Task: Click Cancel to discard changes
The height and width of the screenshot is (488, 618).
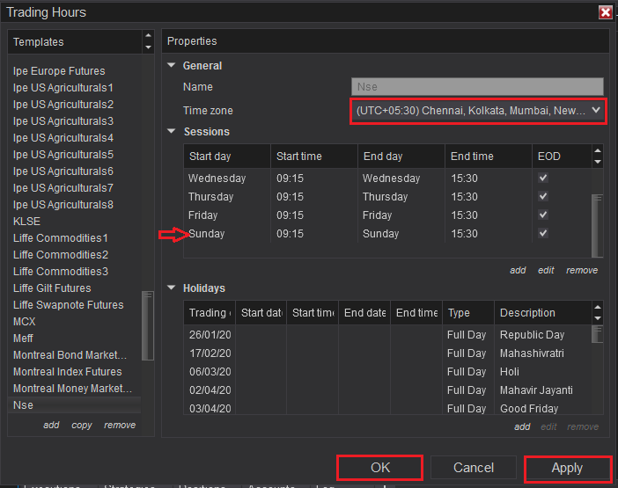Action: pyautogui.click(x=474, y=468)
